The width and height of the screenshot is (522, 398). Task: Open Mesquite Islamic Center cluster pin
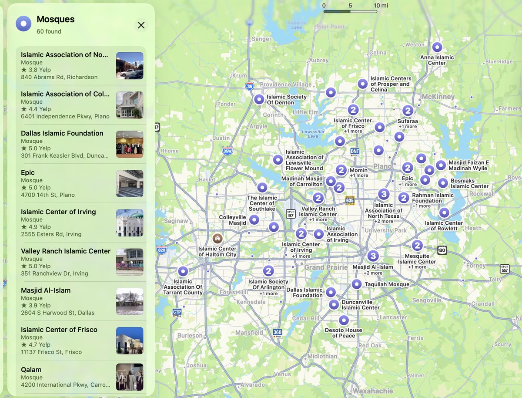[x=417, y=246]
